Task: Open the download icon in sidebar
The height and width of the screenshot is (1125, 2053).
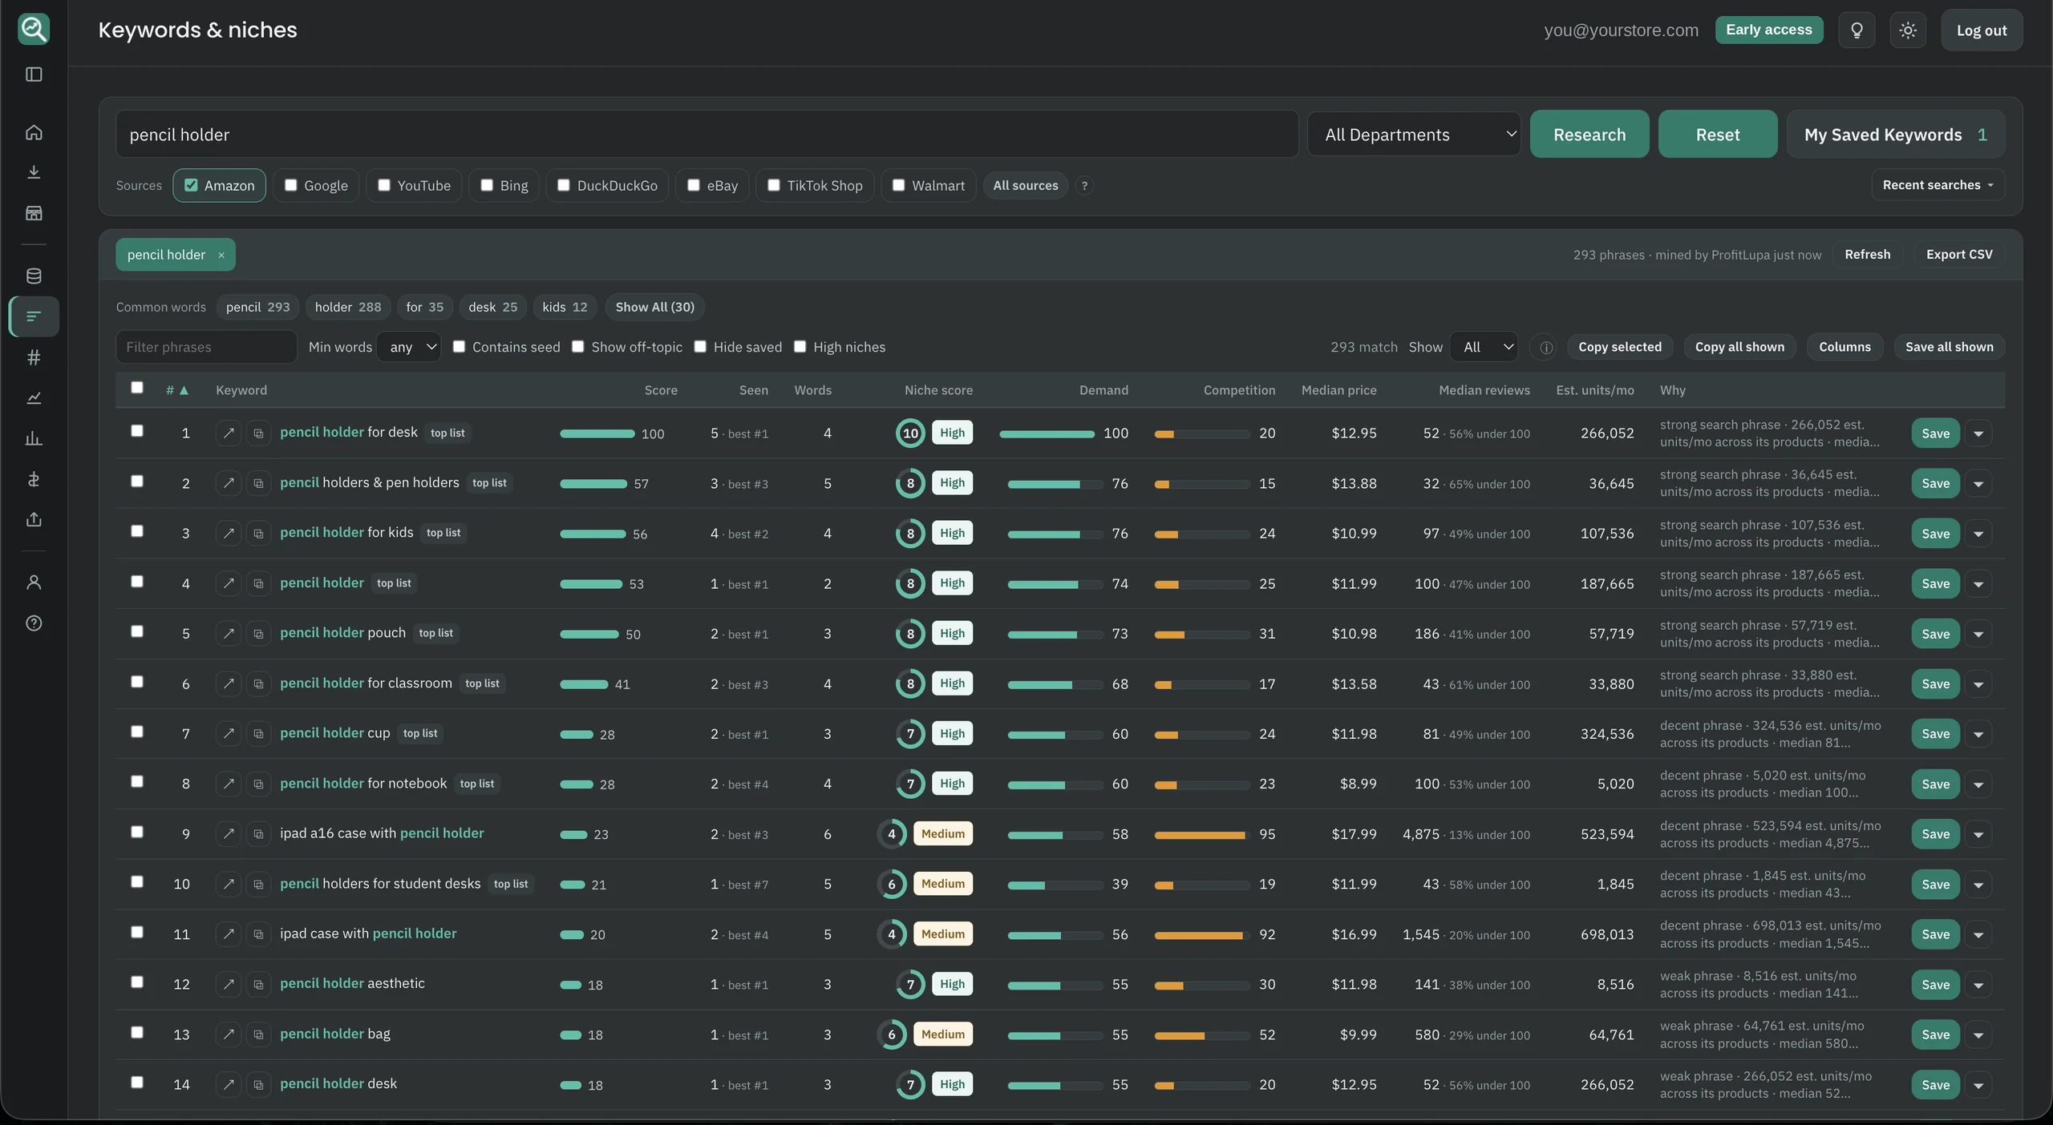Action: pyautogui.click(x=34, y=172)
